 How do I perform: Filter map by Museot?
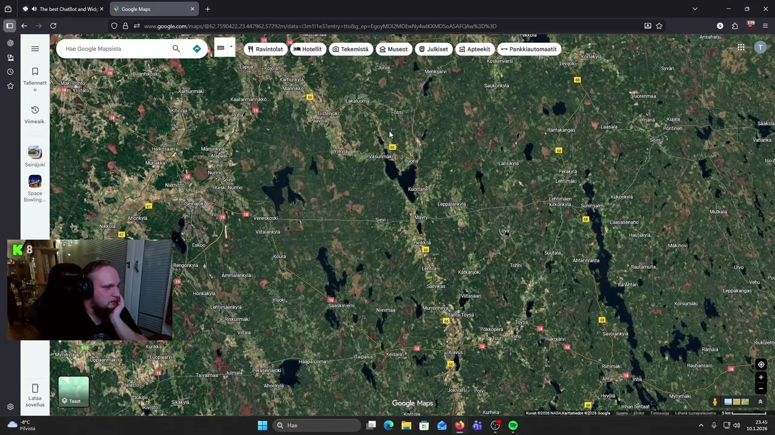[394, 49]
